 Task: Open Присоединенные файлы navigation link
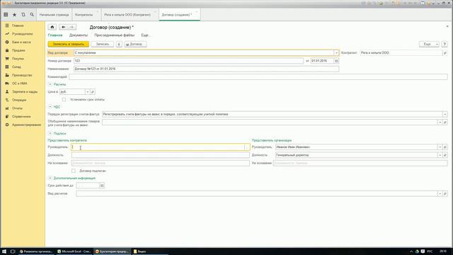[115, 35]
